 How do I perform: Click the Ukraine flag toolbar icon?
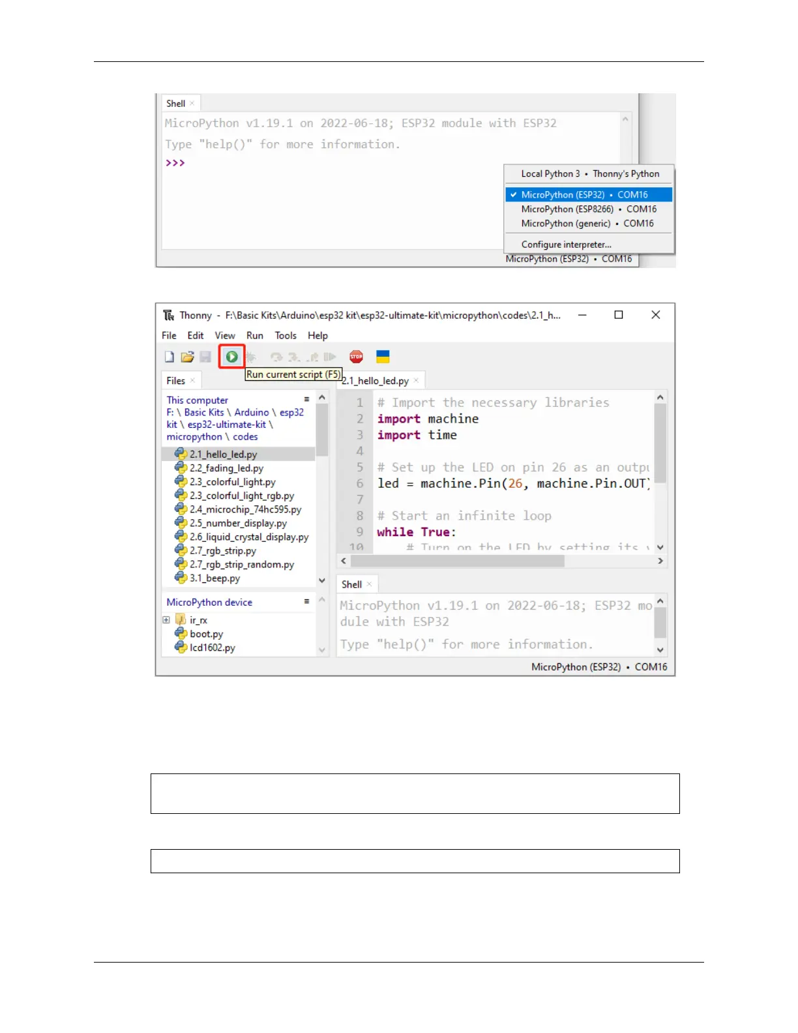383,357
